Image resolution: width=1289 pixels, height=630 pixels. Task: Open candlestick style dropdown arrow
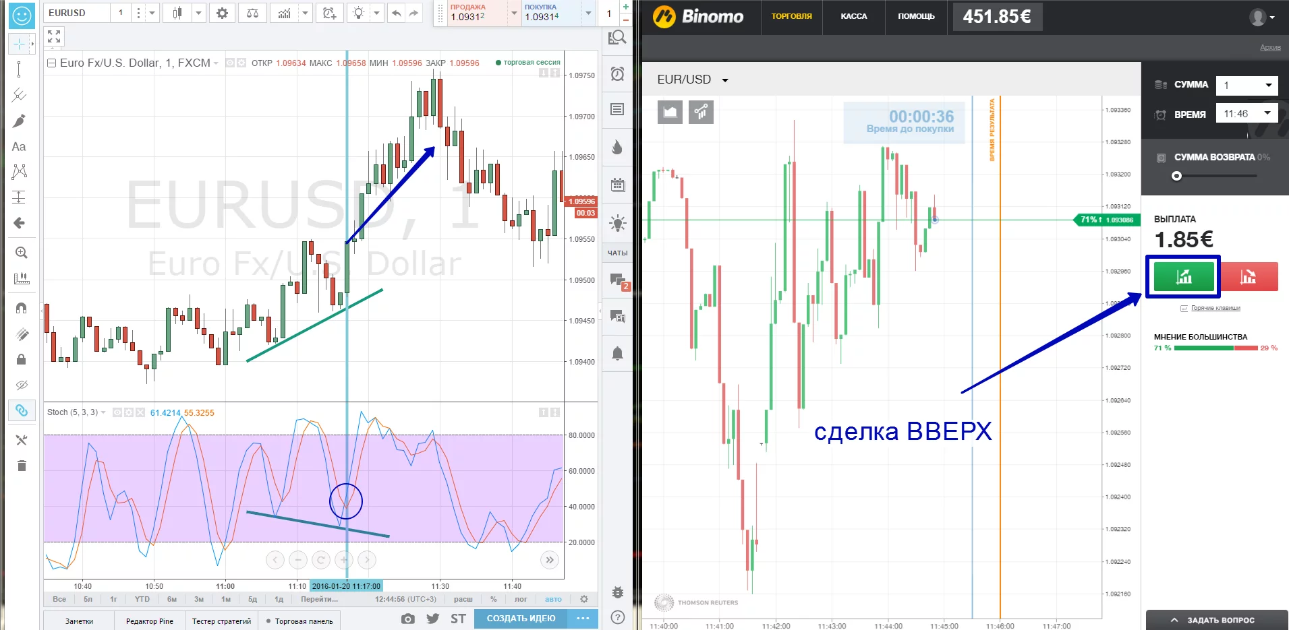coord(198,13)
